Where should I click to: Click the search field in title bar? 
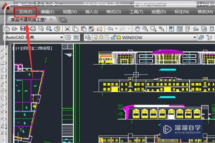point(165,4)
